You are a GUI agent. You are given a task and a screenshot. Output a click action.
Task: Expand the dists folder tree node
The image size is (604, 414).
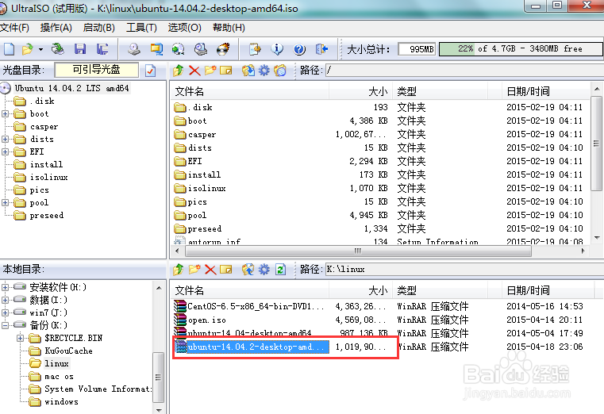coord(5,140)
